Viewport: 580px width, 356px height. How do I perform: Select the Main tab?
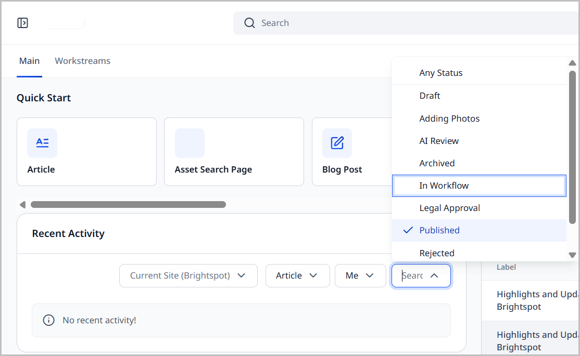[x=29, y=61]
